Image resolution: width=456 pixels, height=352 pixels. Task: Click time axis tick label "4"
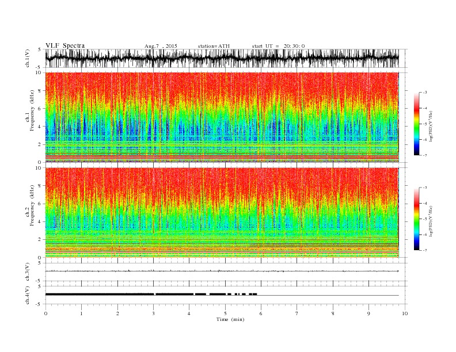189,313
